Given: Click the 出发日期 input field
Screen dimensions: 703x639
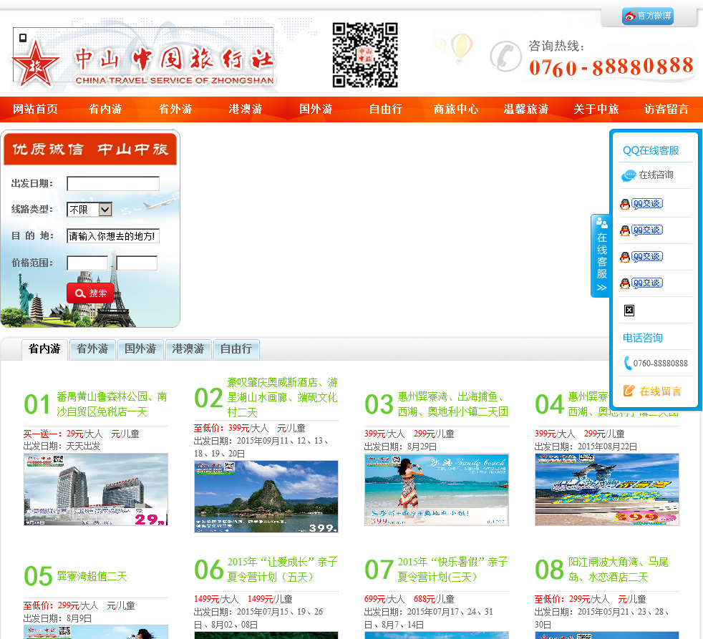Looking at the screenshot, I should click(x=113, y=183).
